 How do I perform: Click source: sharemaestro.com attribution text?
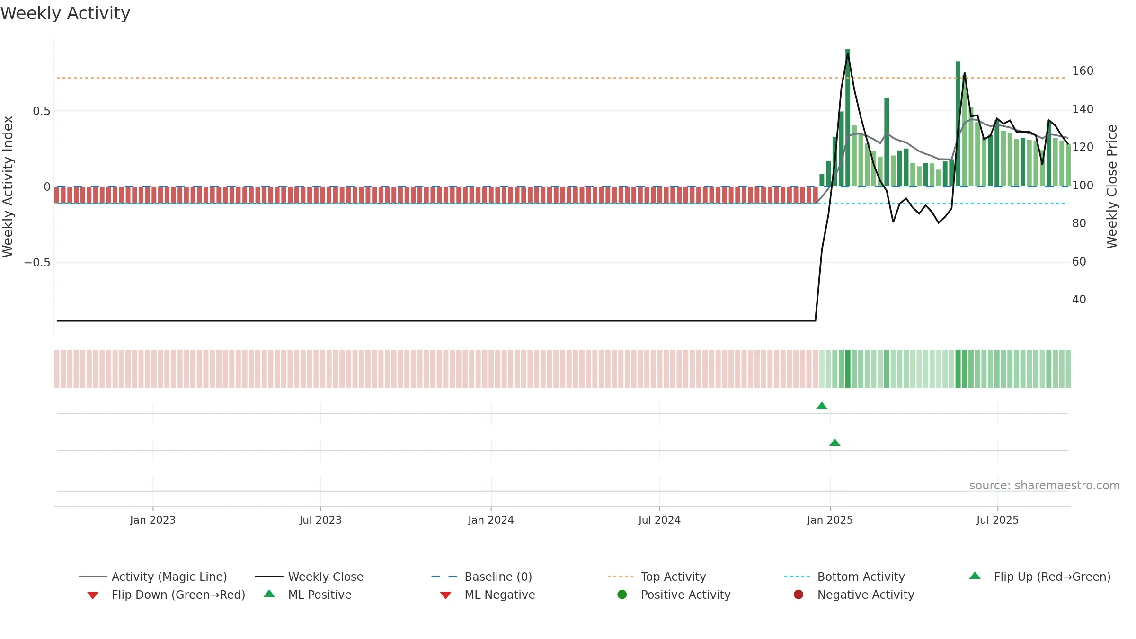click(x=1045, y=486)
